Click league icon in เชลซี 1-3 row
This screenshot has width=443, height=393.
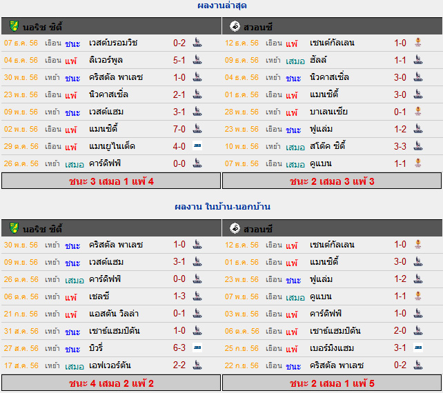197,296
